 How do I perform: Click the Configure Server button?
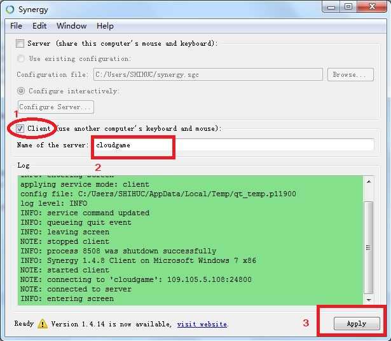56,107
